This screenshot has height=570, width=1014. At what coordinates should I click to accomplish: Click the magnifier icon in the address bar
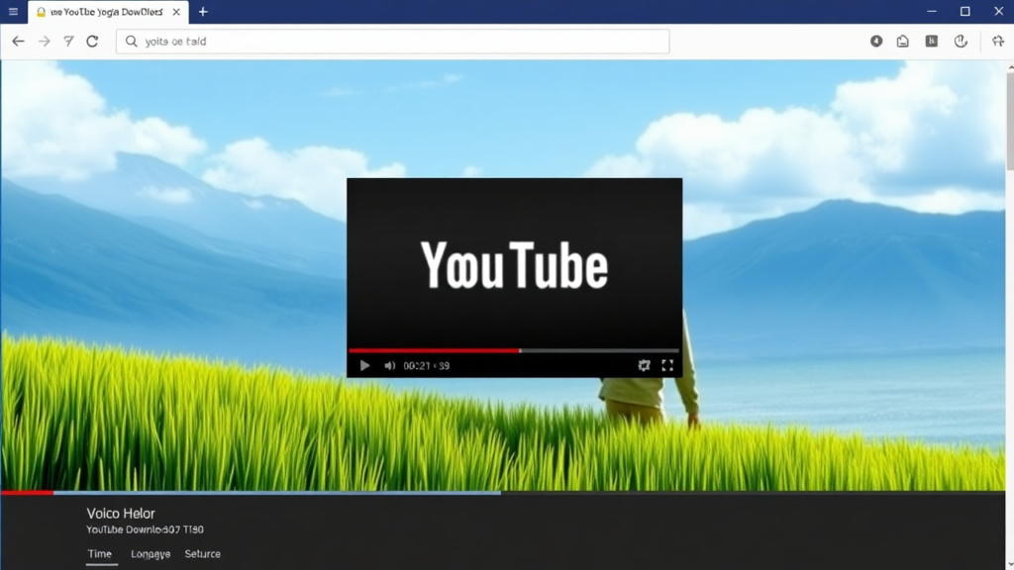click(132, 42)
